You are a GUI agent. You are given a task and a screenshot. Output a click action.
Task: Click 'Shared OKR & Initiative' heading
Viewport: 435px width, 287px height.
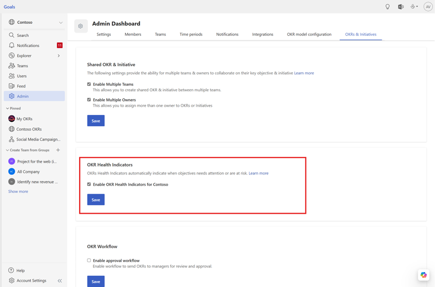111,64
